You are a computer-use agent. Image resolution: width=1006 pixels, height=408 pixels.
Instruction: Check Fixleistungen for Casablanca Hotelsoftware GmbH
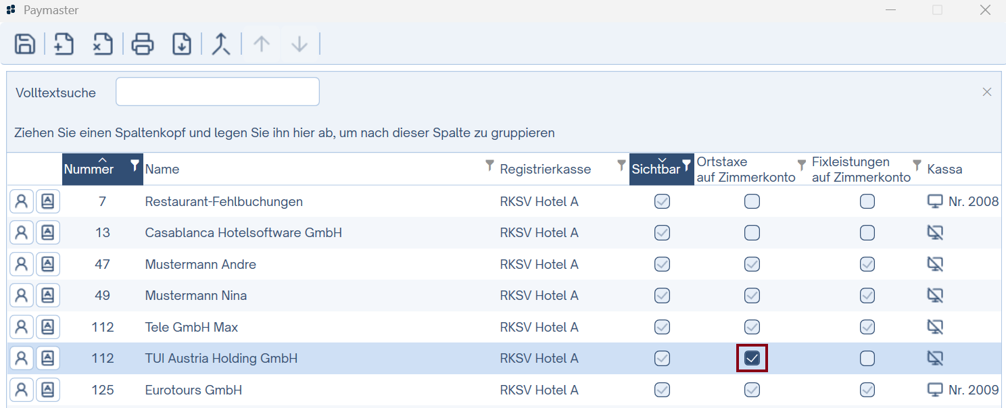point(867,233)
